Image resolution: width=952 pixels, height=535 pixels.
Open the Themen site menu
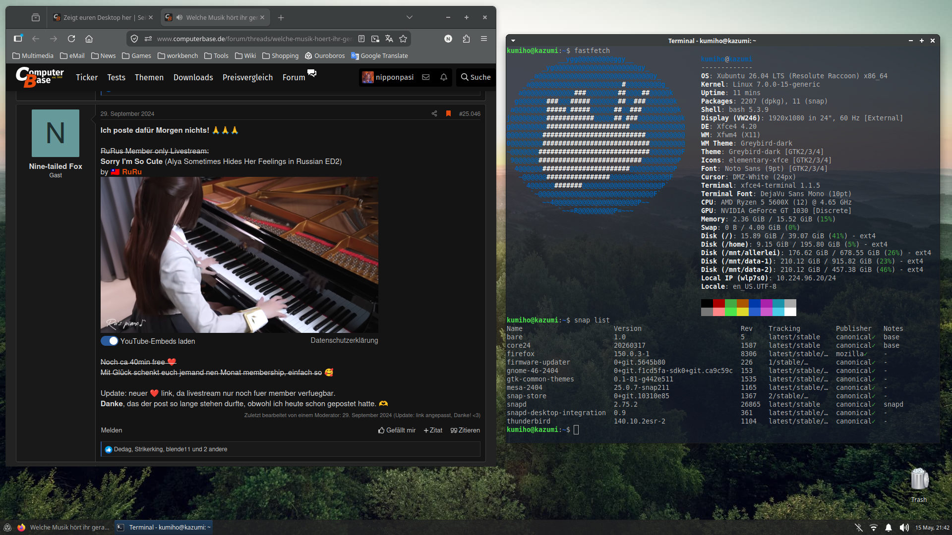(149, 77)
